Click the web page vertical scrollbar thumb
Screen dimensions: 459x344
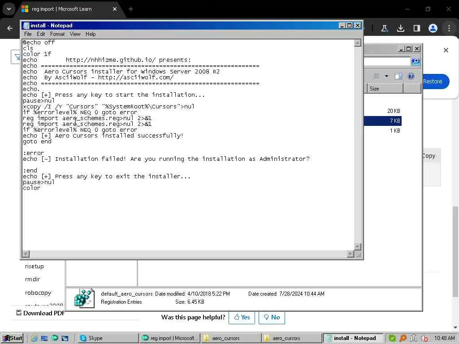pyautogui.click(x=455, y=251)
